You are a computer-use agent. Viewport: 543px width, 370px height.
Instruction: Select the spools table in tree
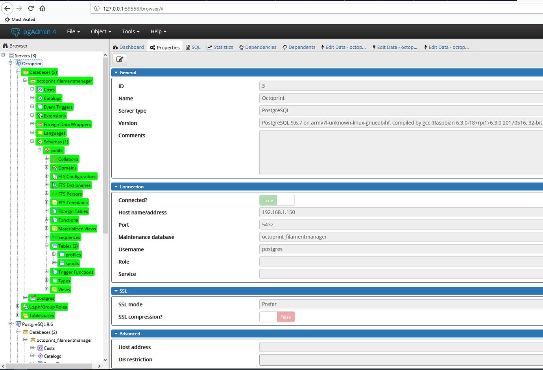pyautogui.click(x=72, y=264)
